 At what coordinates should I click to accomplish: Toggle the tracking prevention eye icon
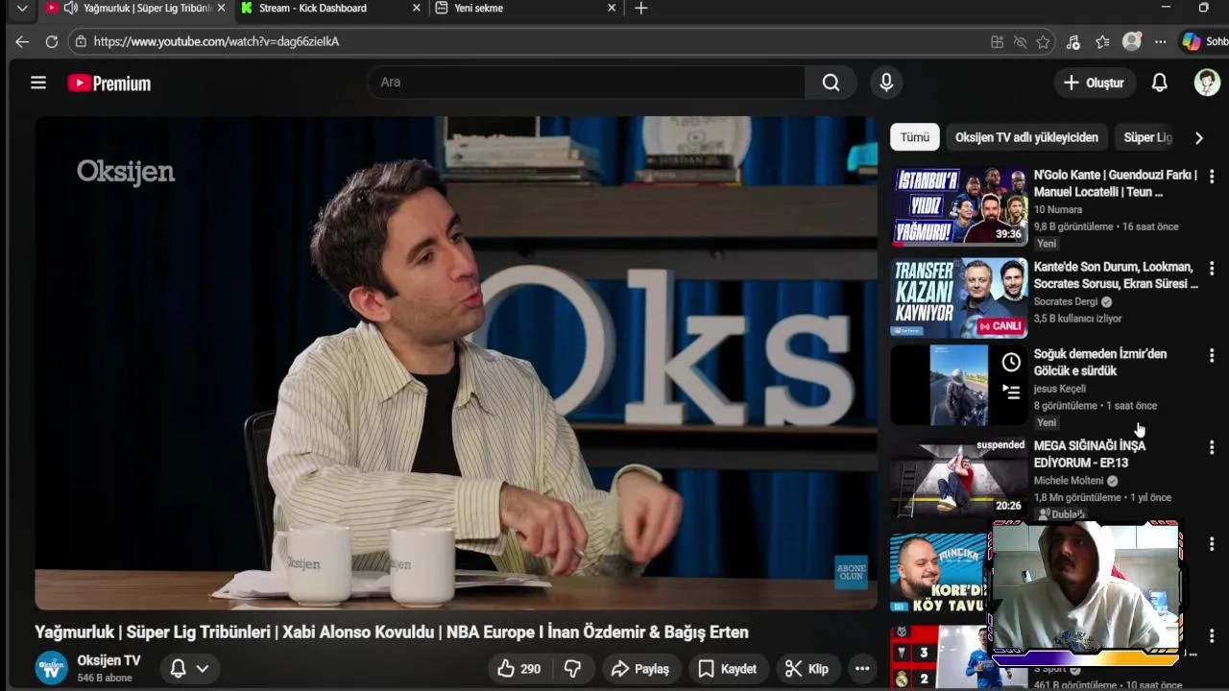pyautogui.click(x=1020, y=41)
